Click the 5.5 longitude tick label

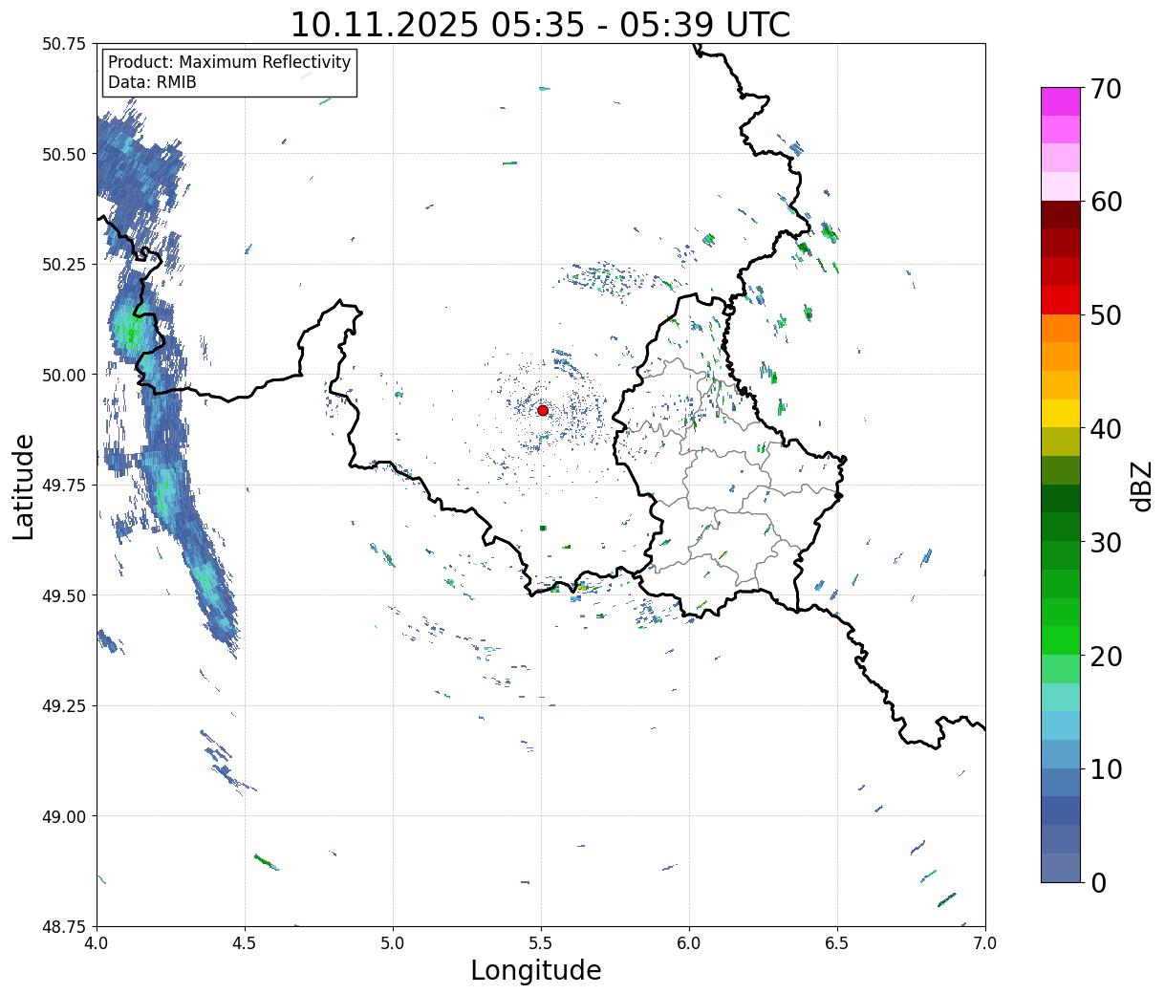point(541,943)
